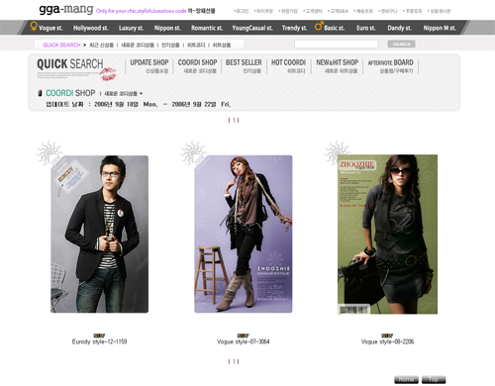Click the gga-mang site logo
This screenshot has height=386, width=495.
(66, 9)
